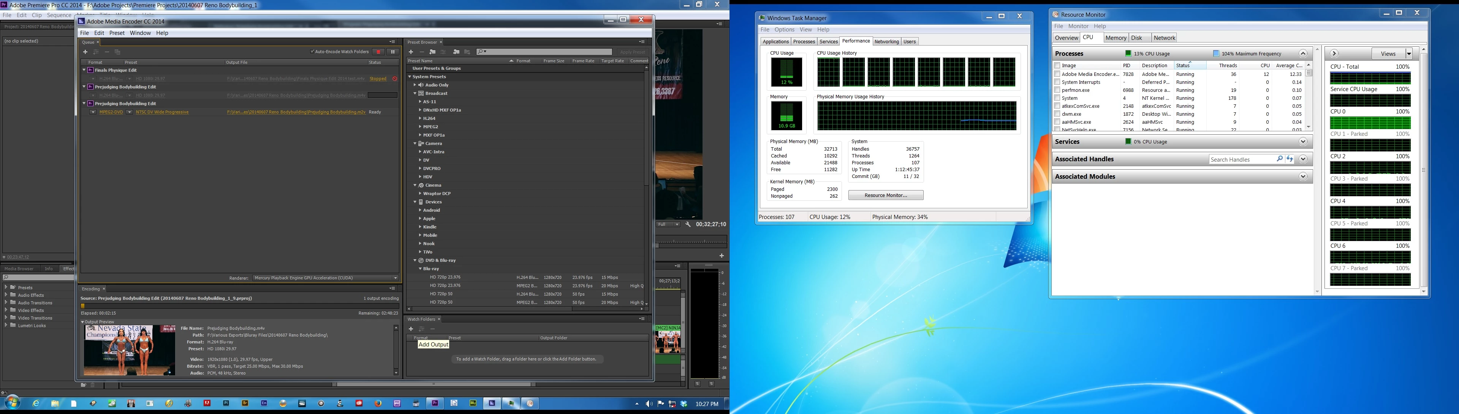
Task: Expand the Associated Modules section
Action: (1303, 176)
